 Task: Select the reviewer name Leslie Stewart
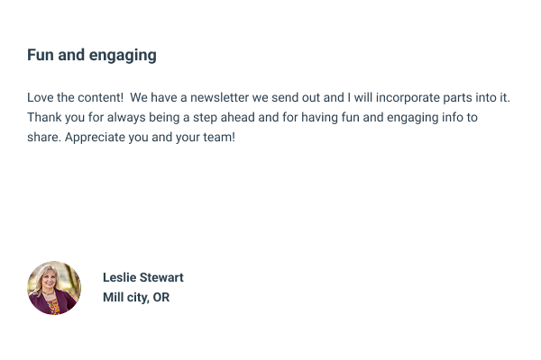[x=142, y=277]
